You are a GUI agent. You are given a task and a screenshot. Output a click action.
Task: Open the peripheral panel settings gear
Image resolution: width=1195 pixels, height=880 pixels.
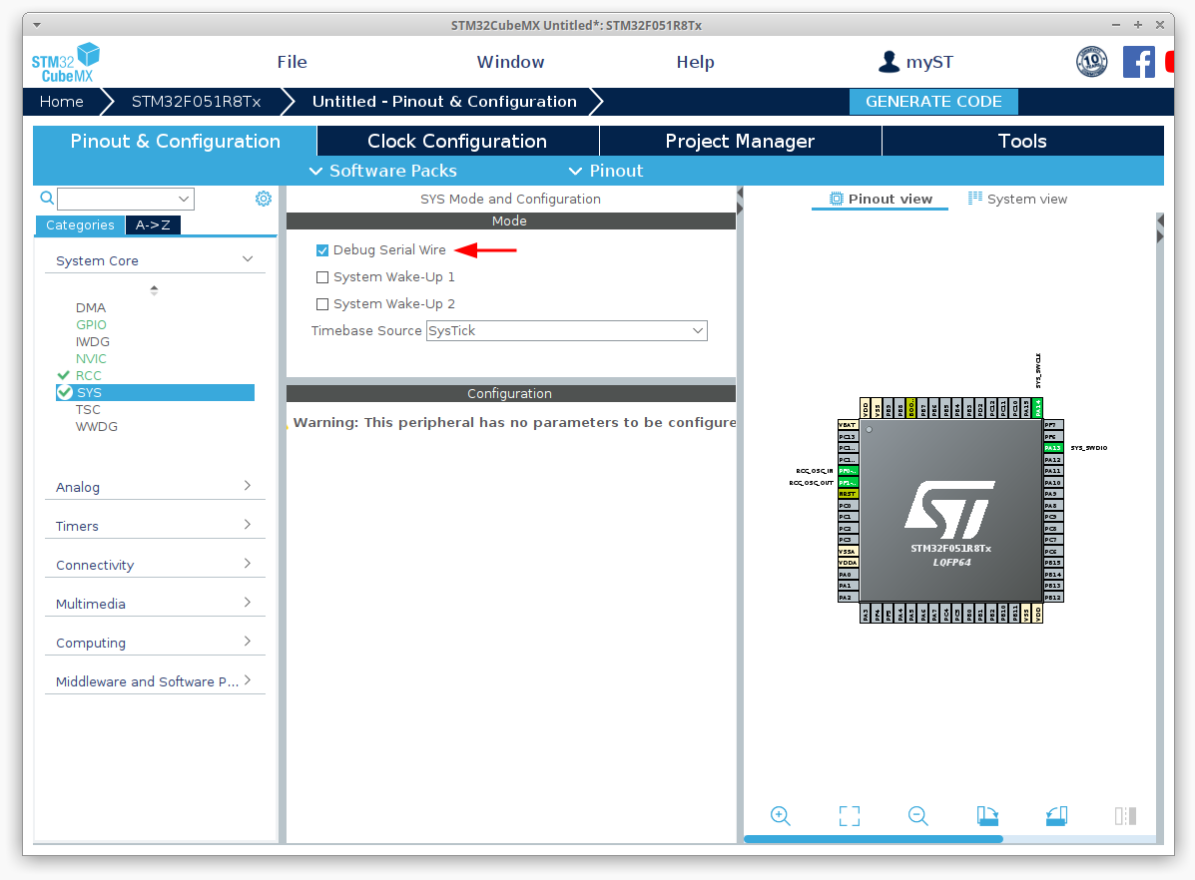(x=263, y=198)
